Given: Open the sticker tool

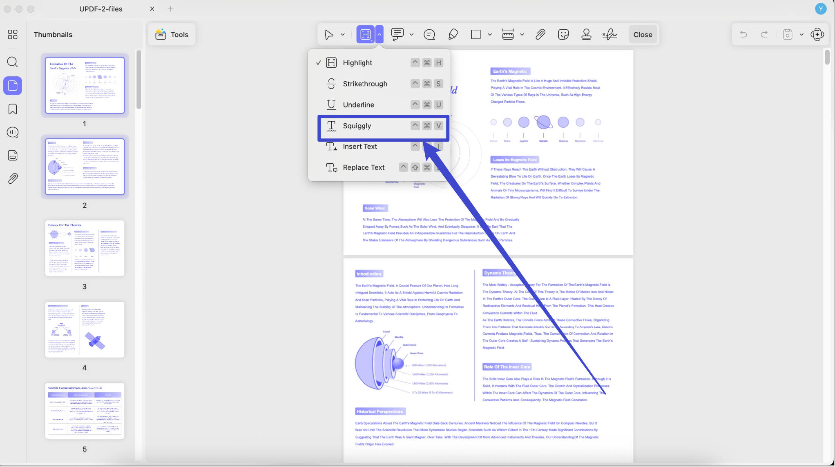Looking at the screenshot, I should pos(563,35).
